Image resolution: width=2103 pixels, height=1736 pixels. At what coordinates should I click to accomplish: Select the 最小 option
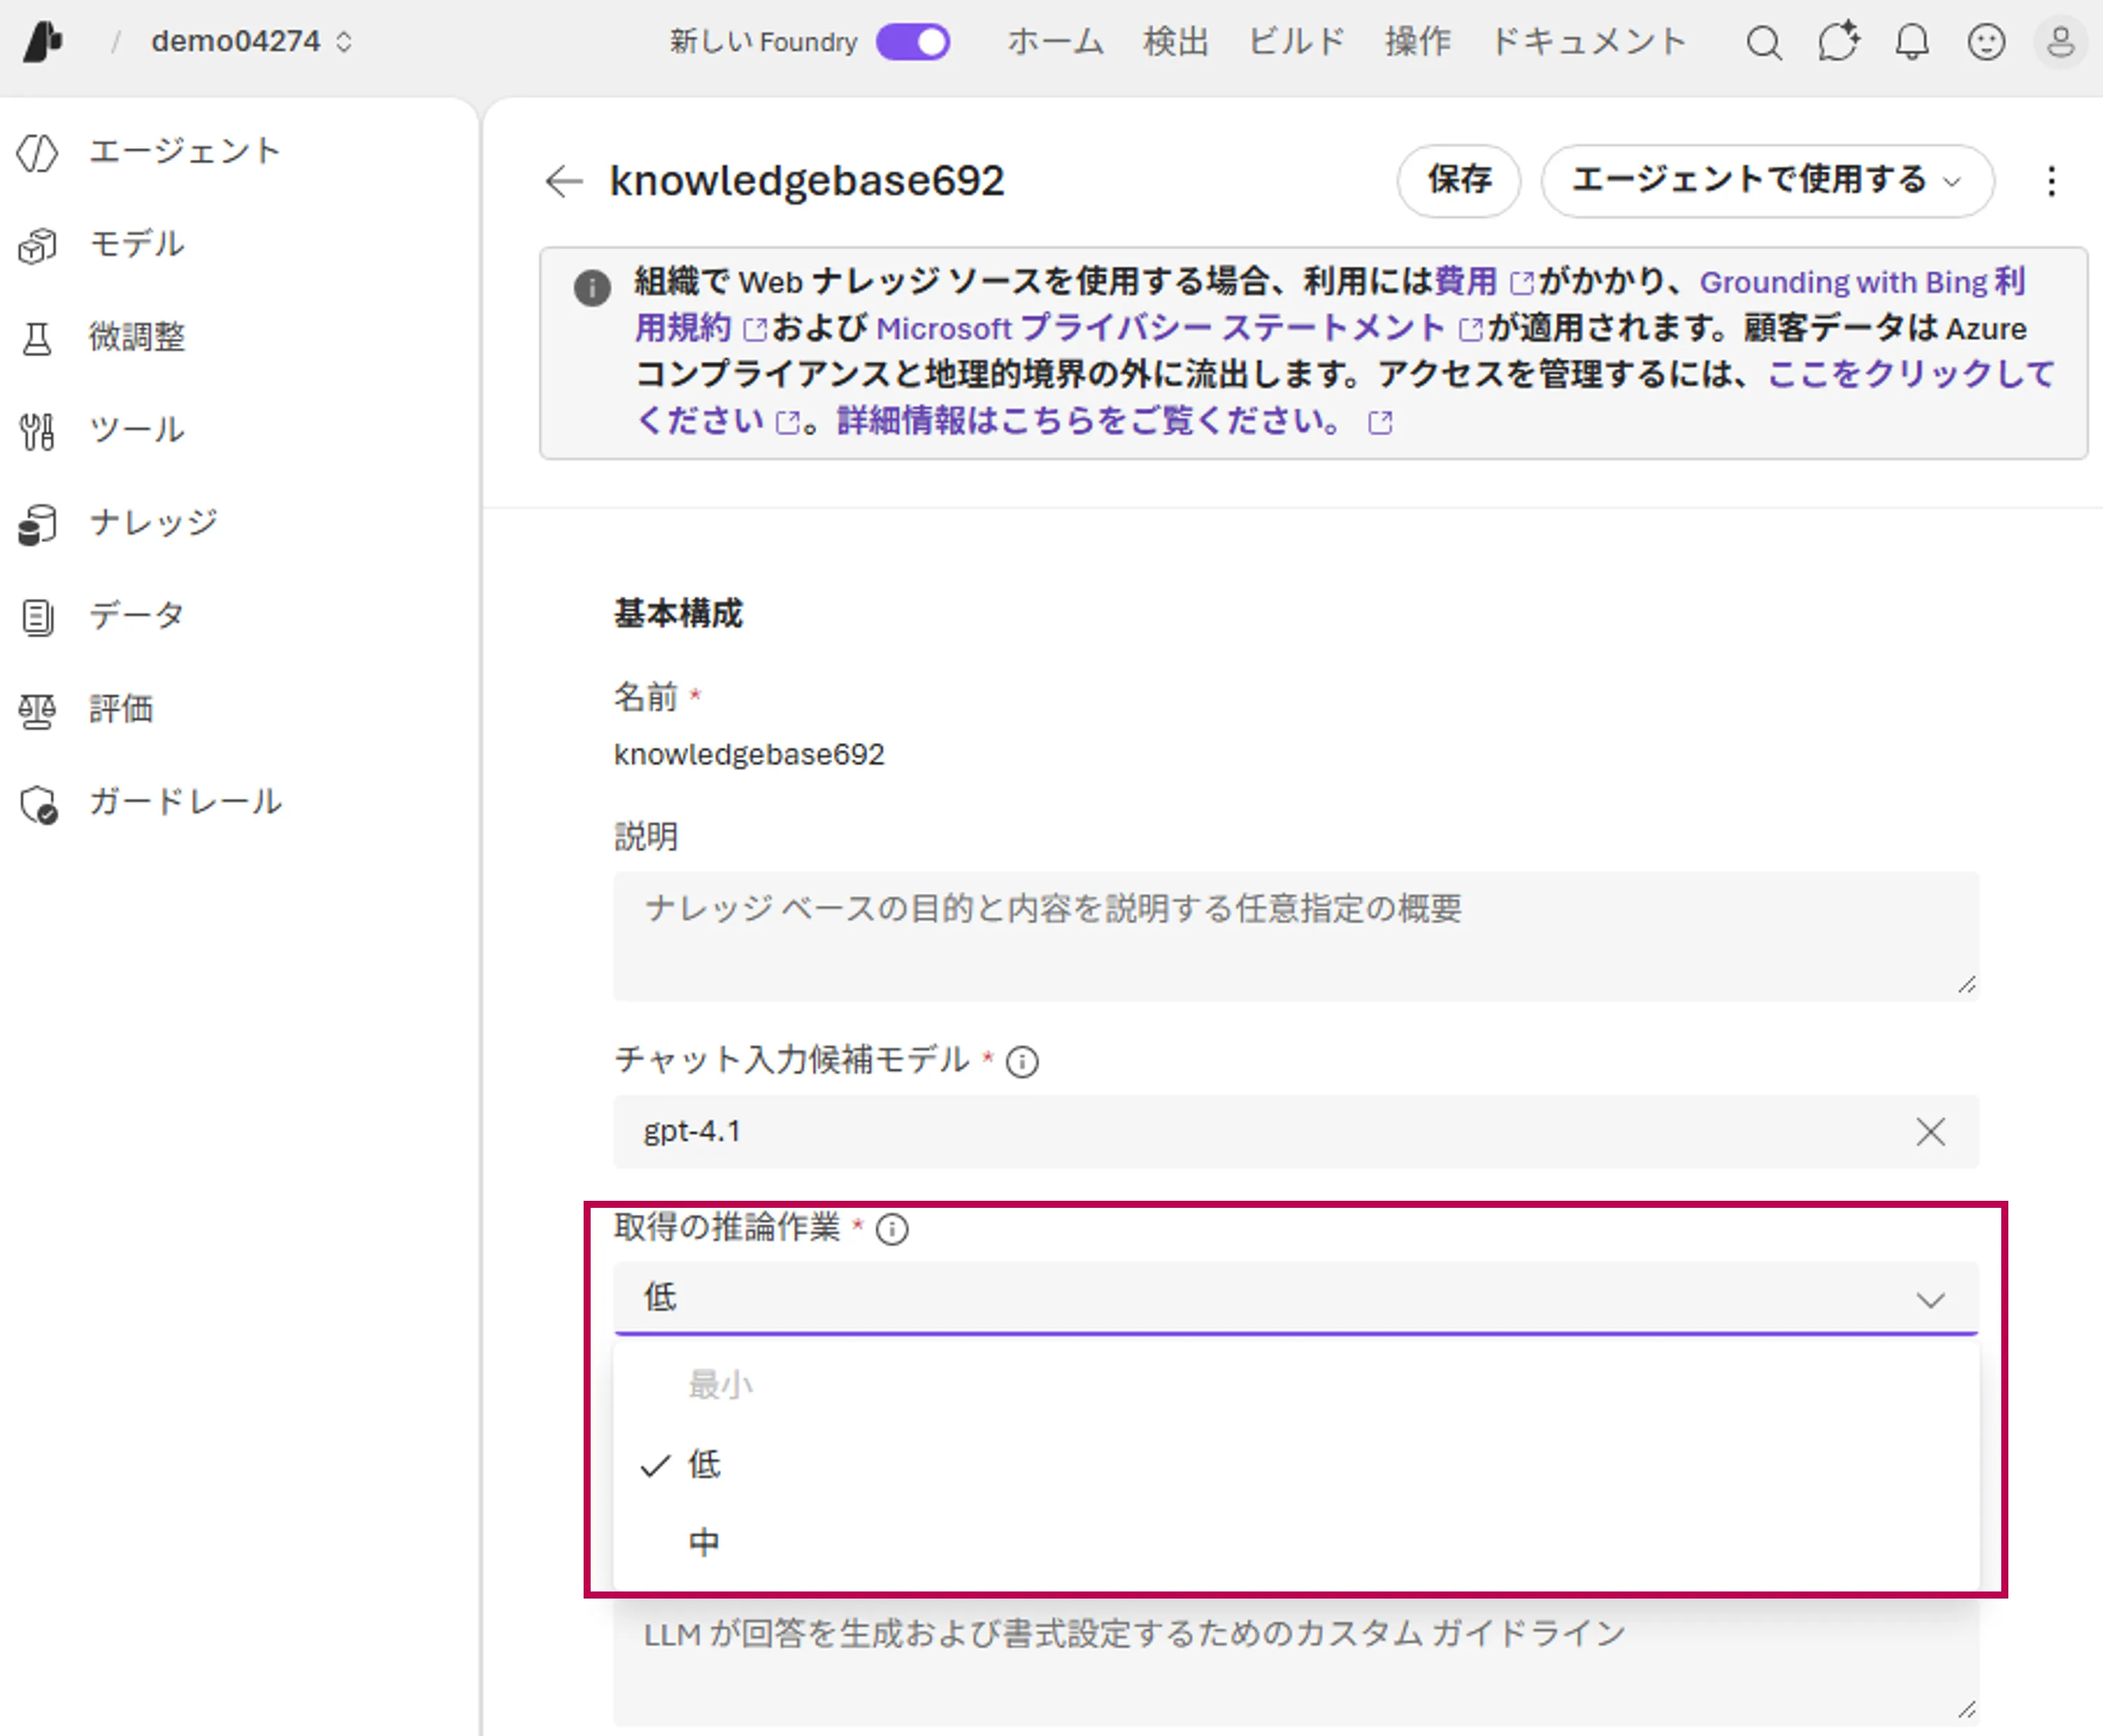tap(1296, 1385)
